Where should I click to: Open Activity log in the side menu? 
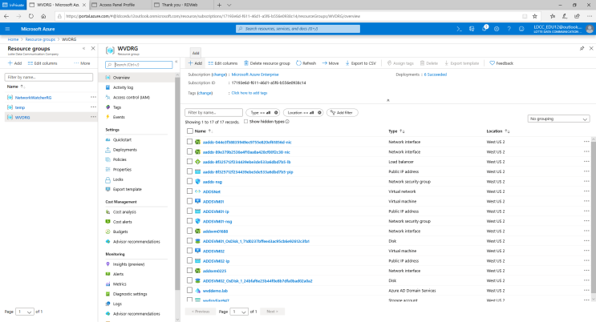click(124, 87)
